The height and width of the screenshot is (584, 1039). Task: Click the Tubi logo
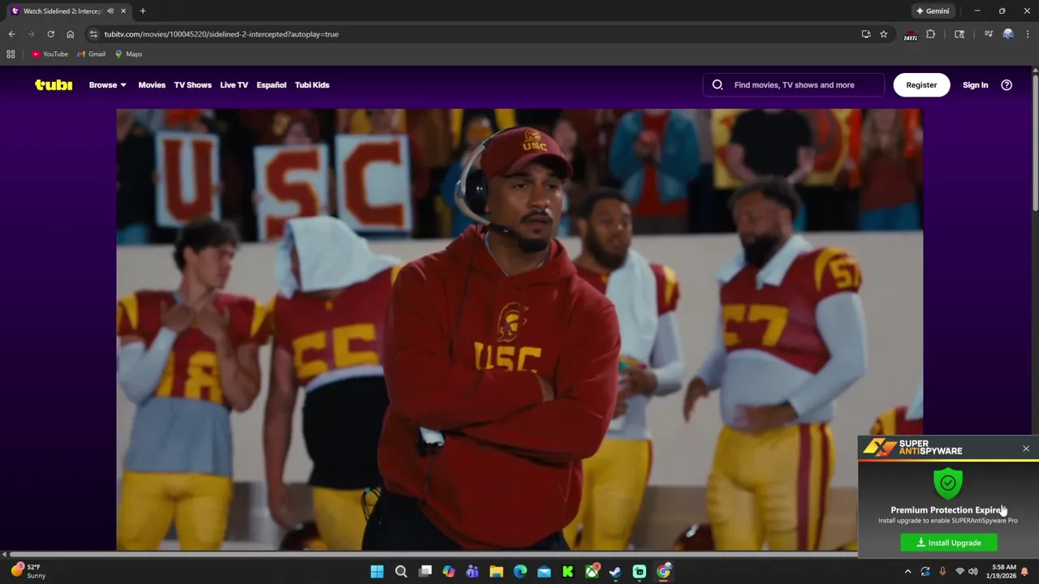pyautogui.click(x=54, y=84)
